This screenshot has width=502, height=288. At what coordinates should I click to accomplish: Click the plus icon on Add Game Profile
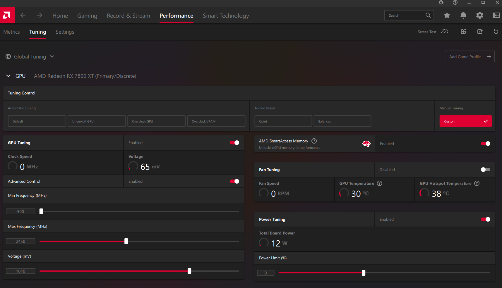tap(489, 56)
